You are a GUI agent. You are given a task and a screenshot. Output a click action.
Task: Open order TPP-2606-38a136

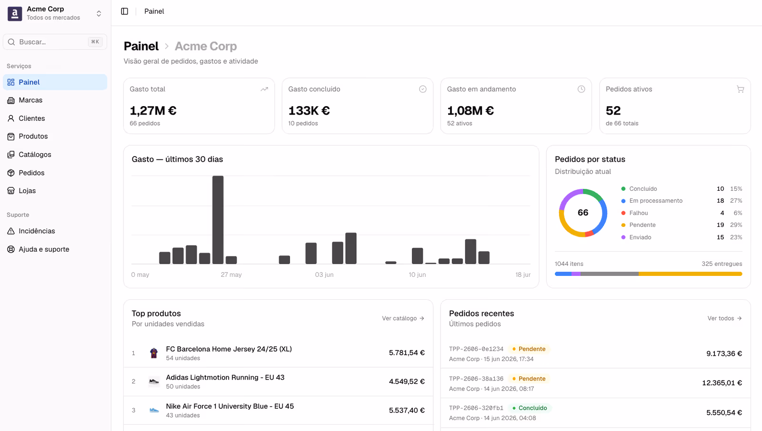595,383
